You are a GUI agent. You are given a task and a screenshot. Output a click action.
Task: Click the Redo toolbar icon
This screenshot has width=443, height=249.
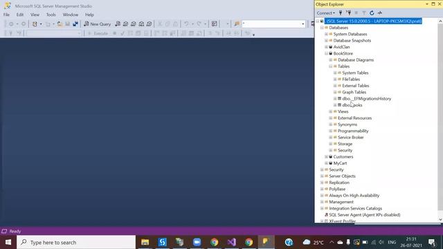199,24
